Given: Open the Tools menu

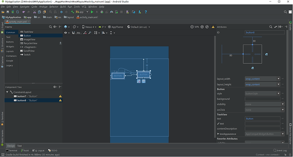Looking at the screenshot, I should pyautogui.click(x=77, y=7).
